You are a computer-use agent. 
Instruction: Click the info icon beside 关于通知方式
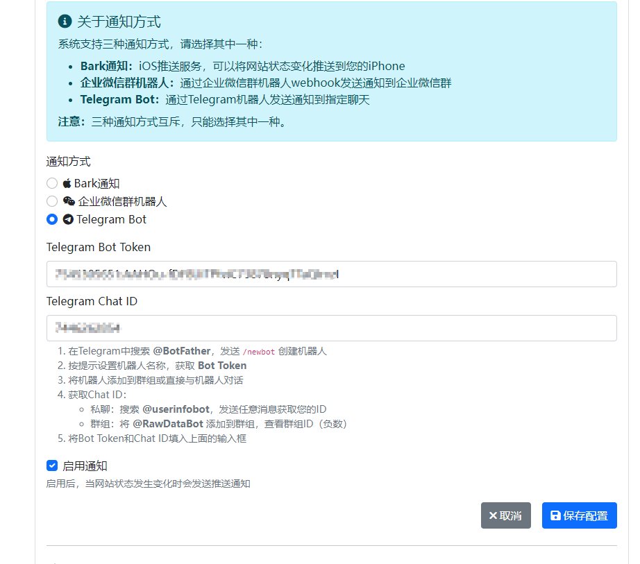click(65, 22)
